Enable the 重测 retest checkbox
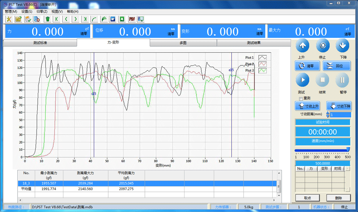This screenshot has width=358, height=212. [x=301, y=98]
